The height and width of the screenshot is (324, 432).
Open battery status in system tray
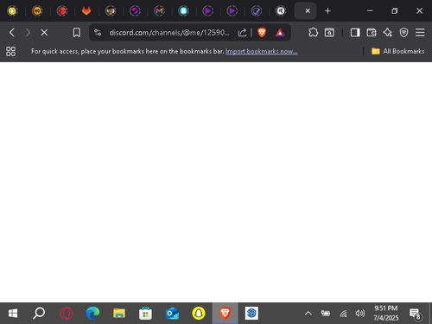point(326,314)
